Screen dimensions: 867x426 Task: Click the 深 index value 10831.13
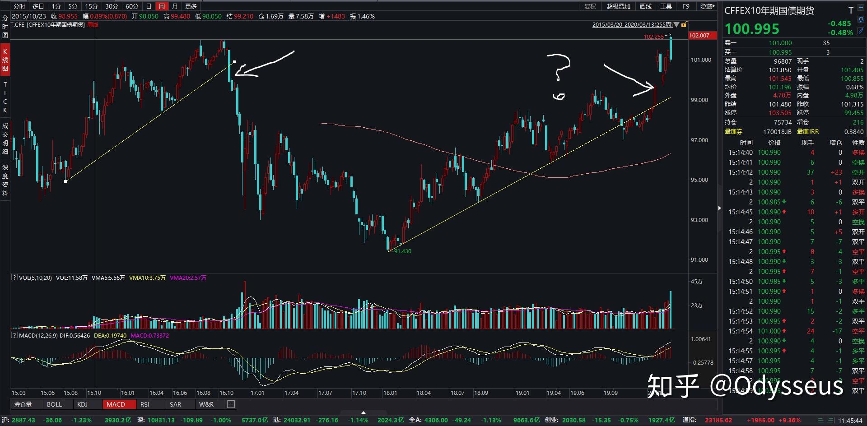pyautogui.click(x=161, y=420)
